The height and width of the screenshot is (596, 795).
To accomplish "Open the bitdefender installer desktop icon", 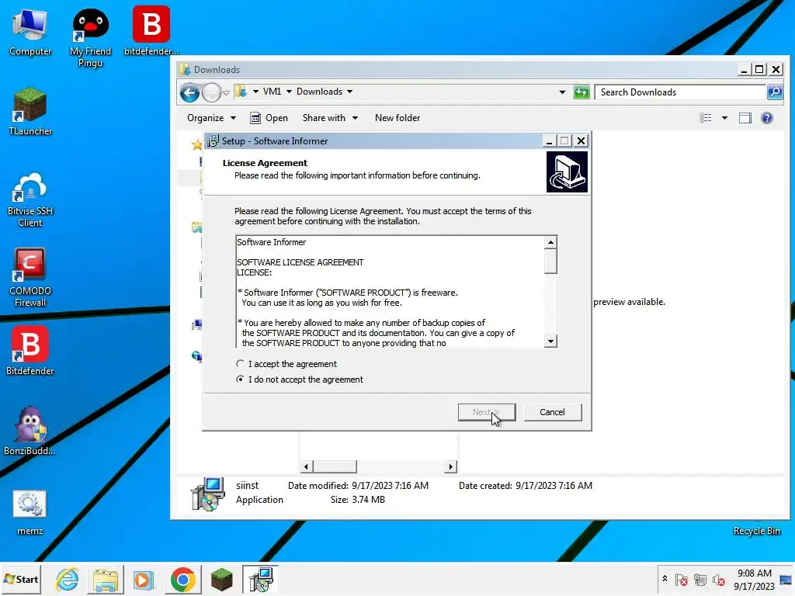I will [x=151, y=30].
